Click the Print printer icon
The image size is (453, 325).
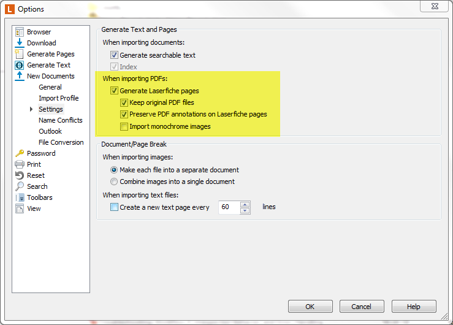(x=20, y=164)
